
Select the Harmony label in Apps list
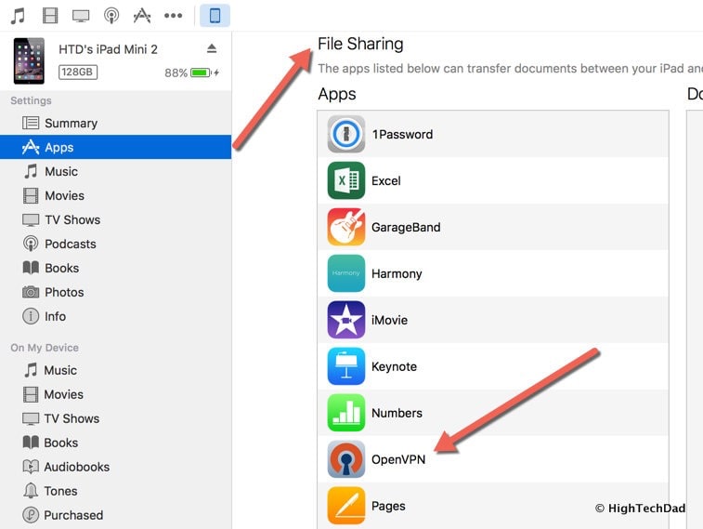click(397, 273)
